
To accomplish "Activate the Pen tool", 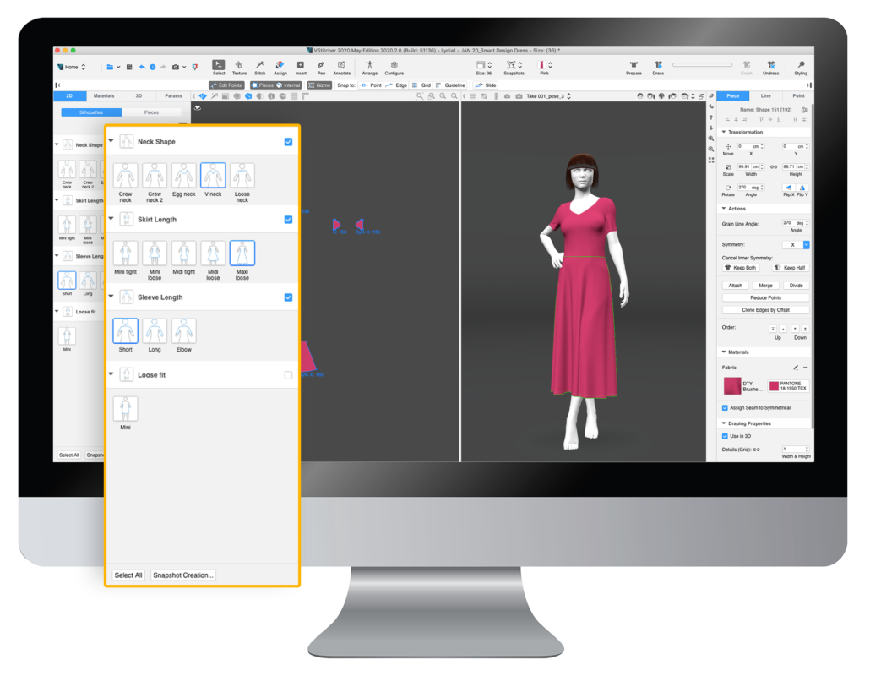I will coord(321,66).
